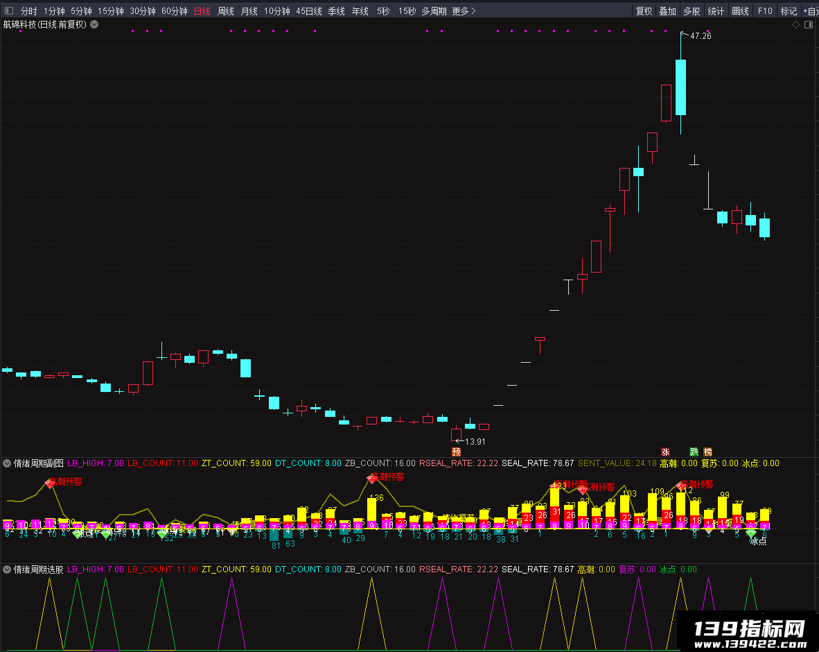Click the 涨 badge under the price chart
This screenshot has height=652, width=819.
(x=665, y=452)
